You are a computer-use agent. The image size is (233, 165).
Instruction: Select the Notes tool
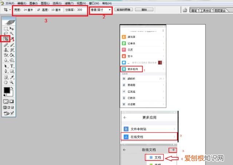click(x=6, y=77)
